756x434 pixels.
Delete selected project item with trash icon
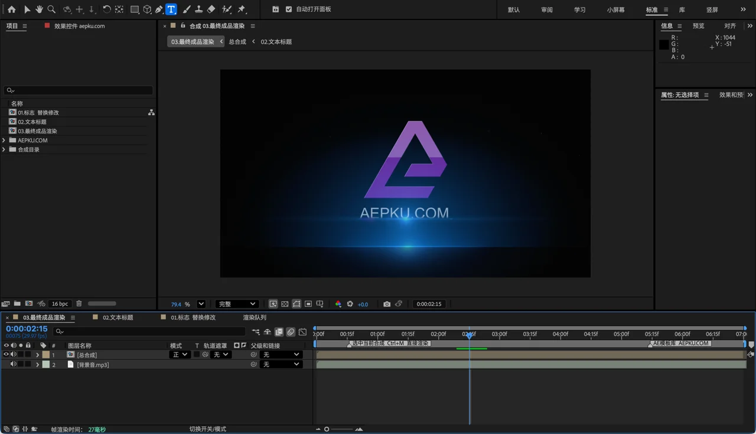click(x=79, y=304)
